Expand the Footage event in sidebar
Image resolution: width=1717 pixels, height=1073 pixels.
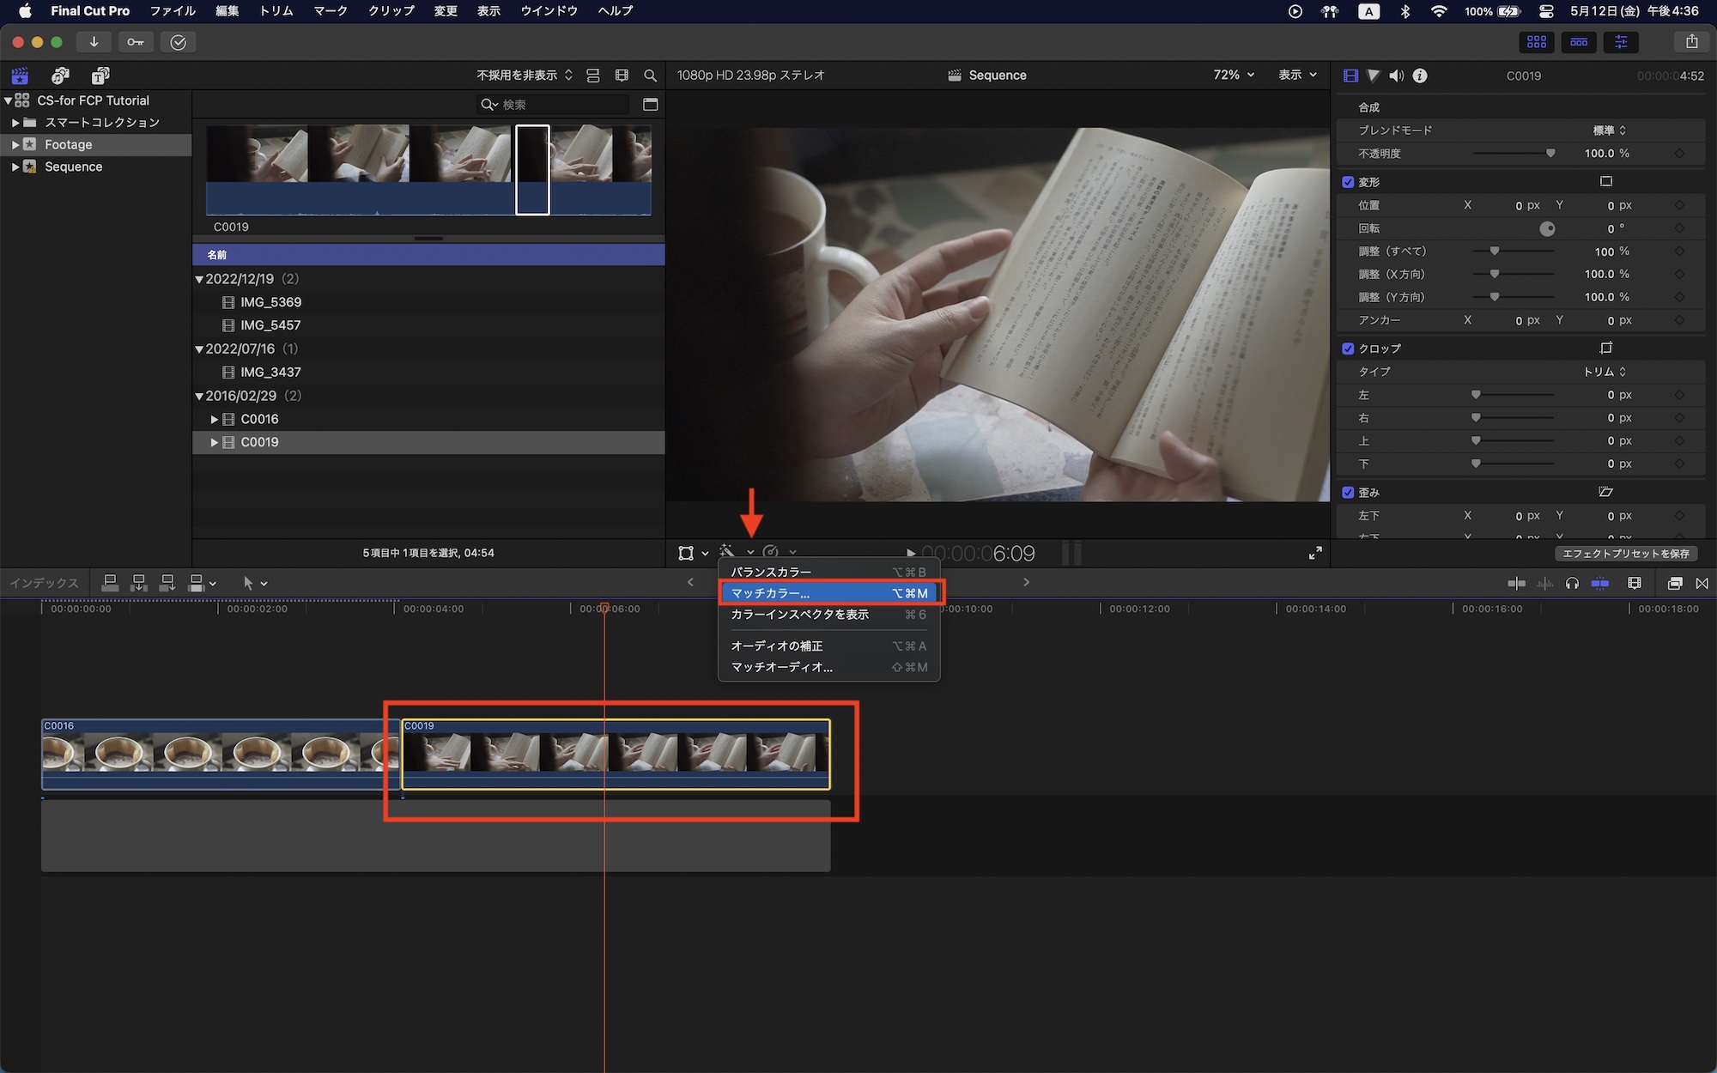point(15,145)
